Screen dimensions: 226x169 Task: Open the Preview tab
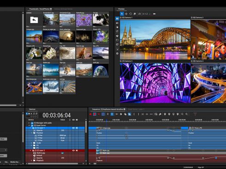pos(121,9)
